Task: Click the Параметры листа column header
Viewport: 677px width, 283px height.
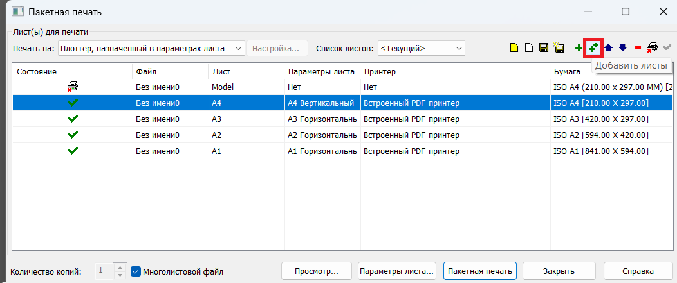Action: 322,71
